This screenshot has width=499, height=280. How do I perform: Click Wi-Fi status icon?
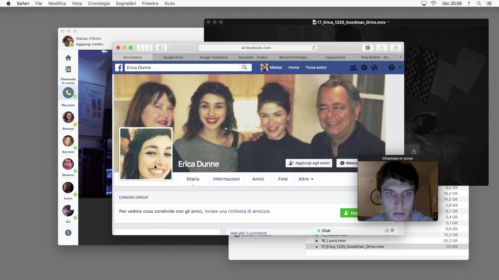(434, 3)
